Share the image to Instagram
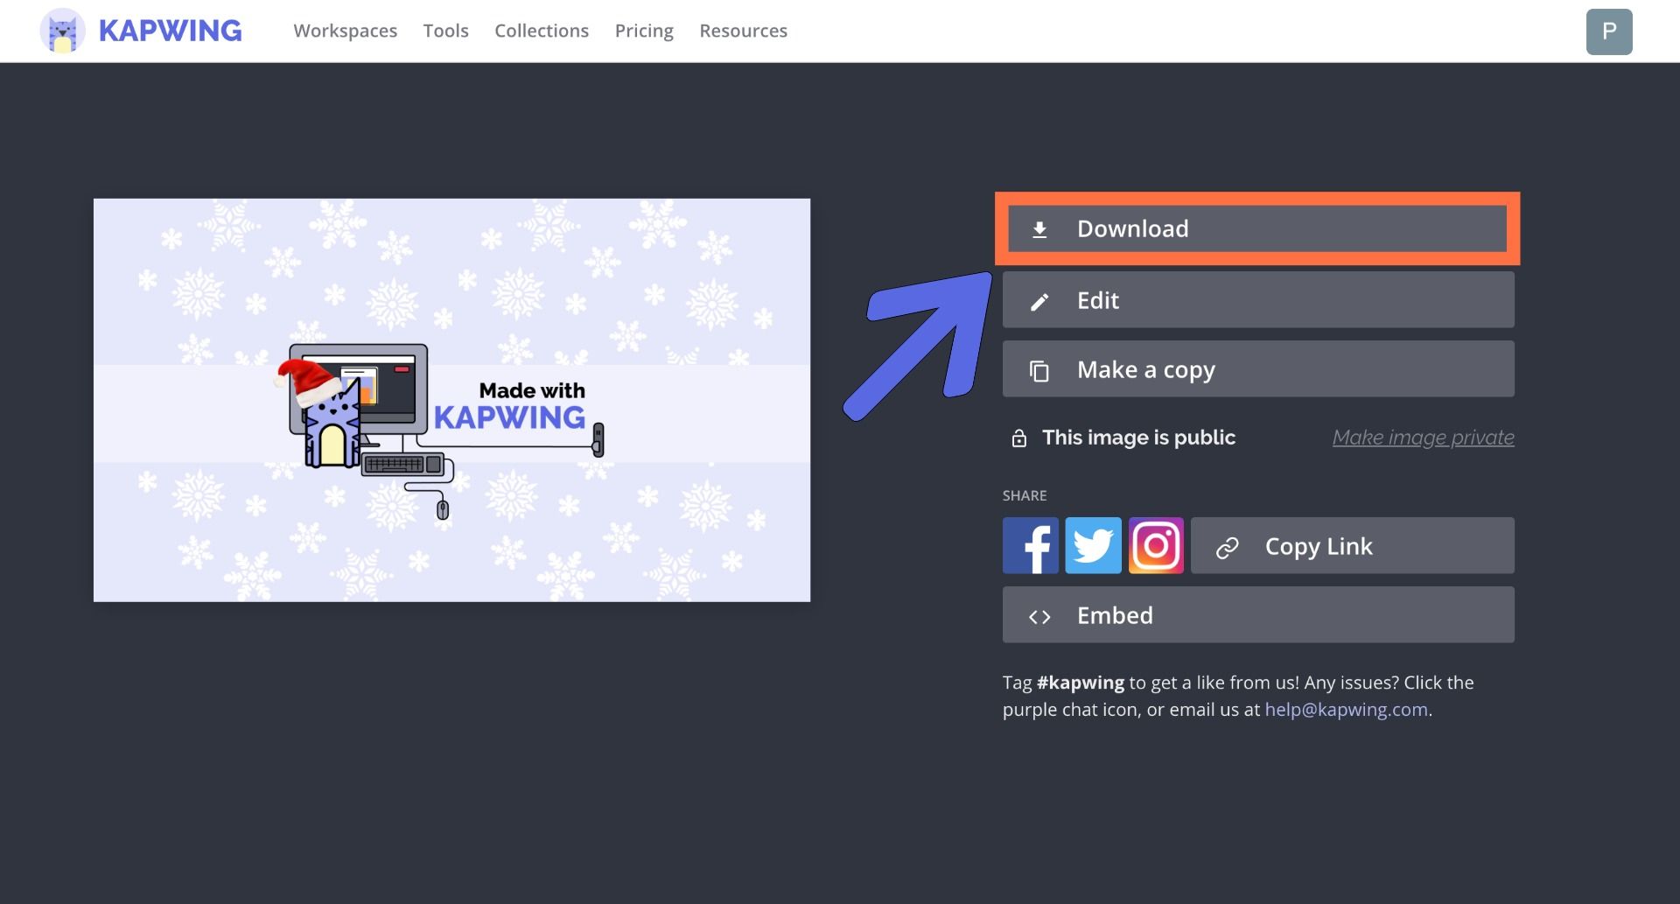The image size is (1680, 904). coord(1156,545)
